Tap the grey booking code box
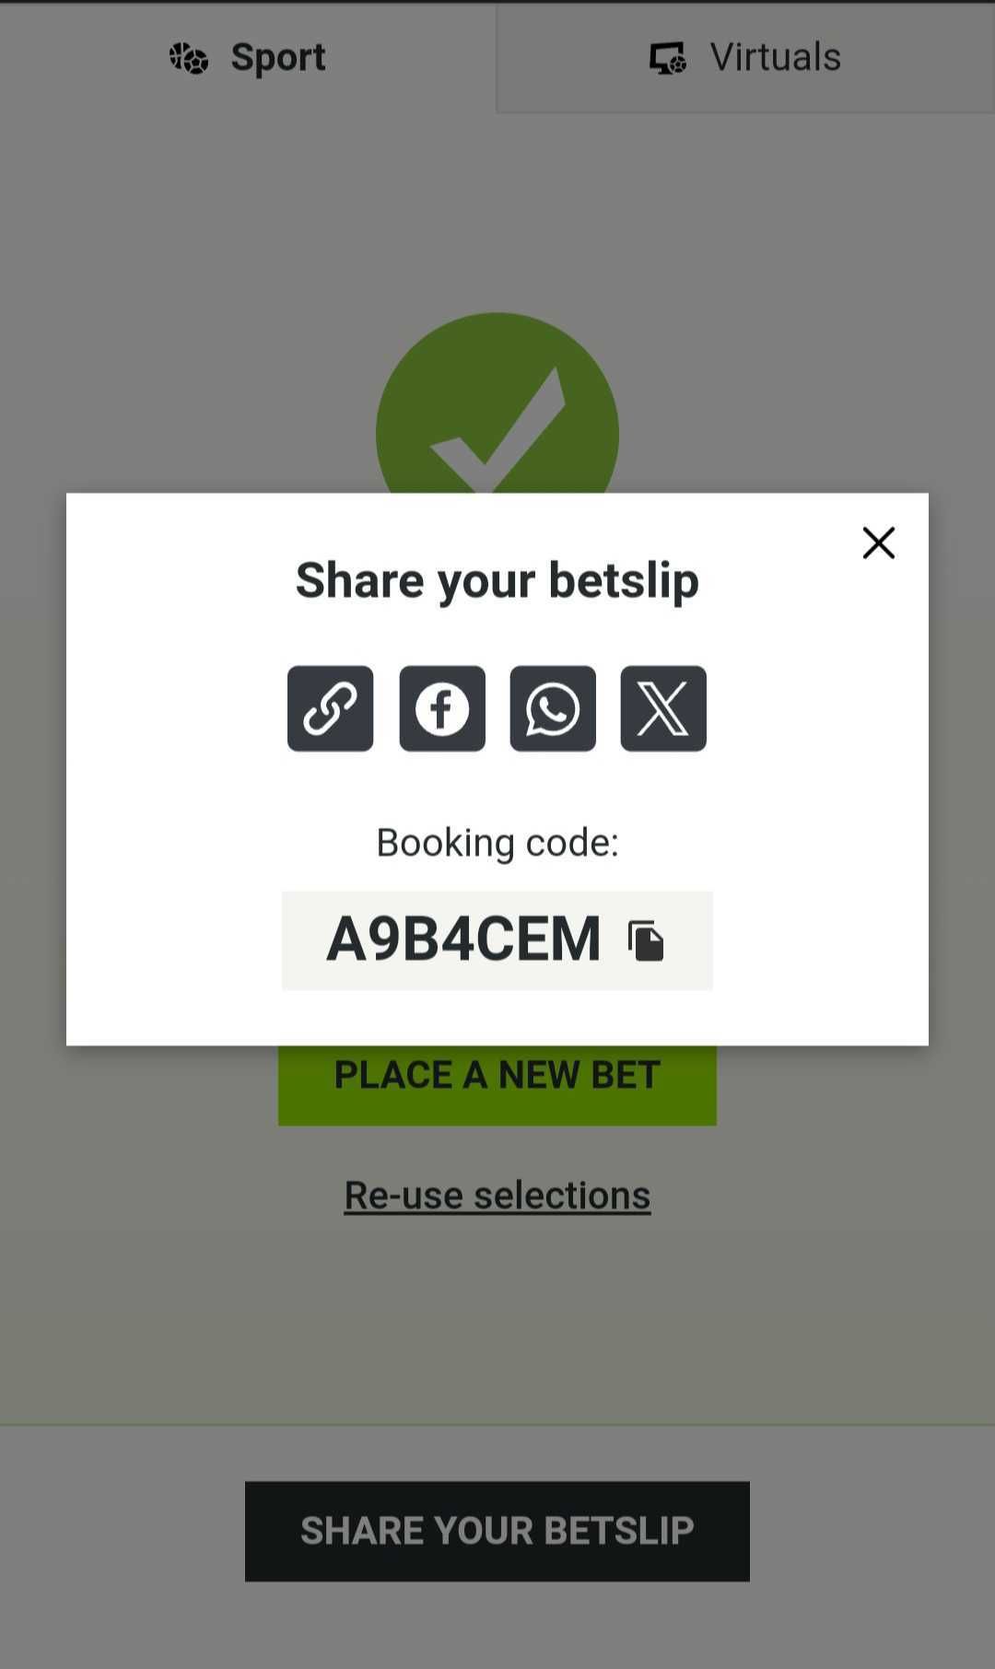 (497, 940)
